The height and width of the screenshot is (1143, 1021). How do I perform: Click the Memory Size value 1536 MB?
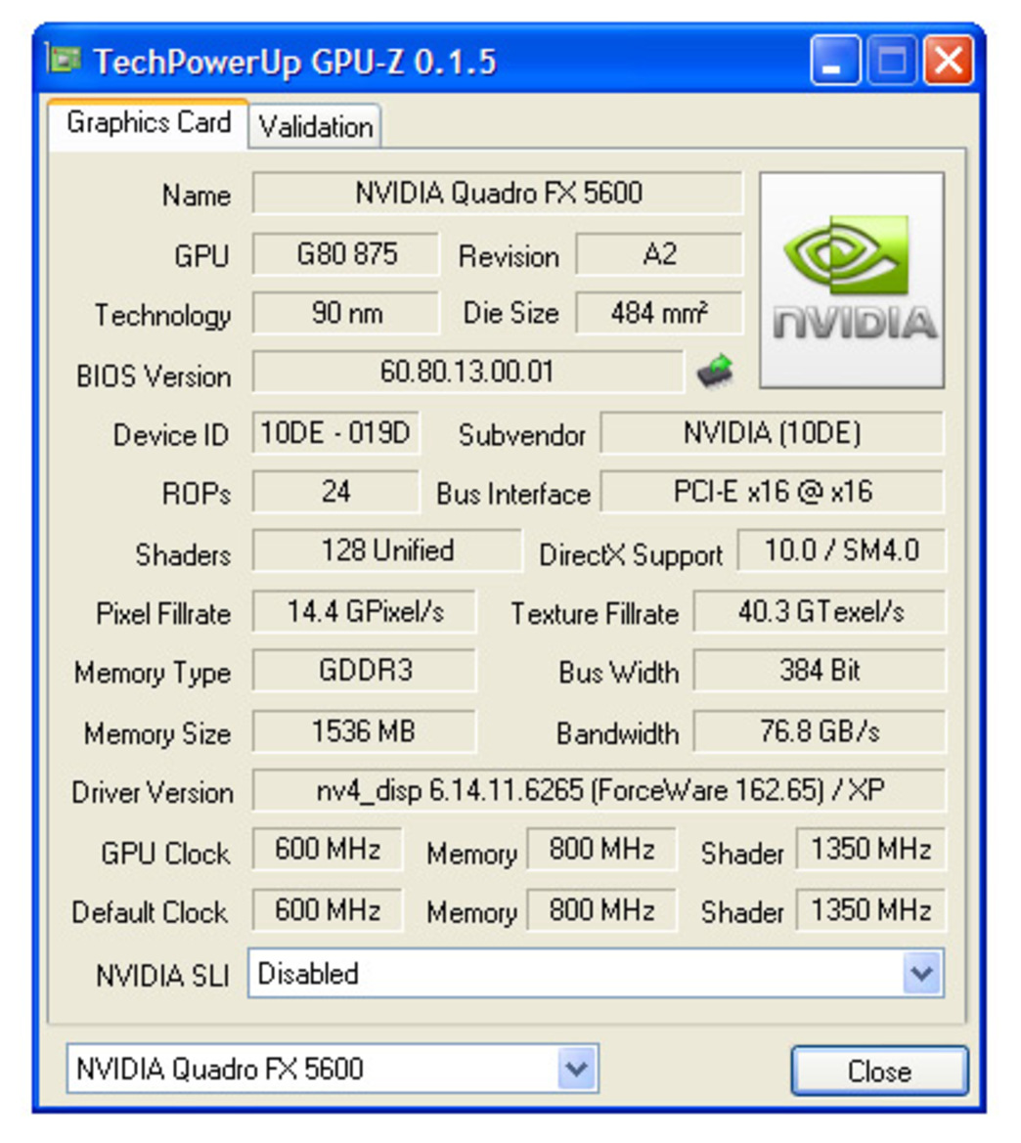(365, 731)
